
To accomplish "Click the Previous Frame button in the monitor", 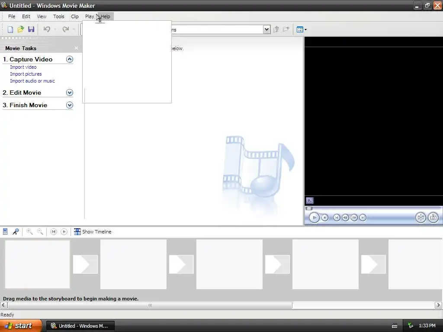I will coord(345,218).
